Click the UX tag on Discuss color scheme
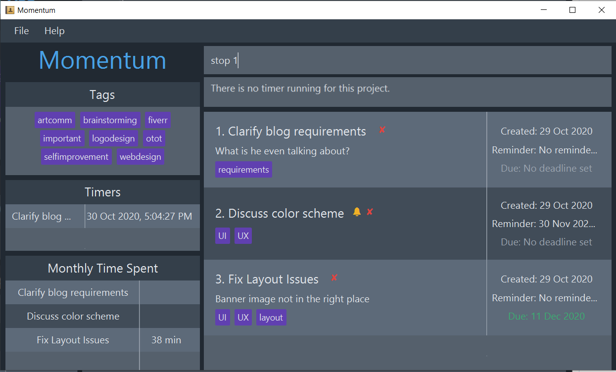This screenshot has height=372, width=616. point(243,236)
